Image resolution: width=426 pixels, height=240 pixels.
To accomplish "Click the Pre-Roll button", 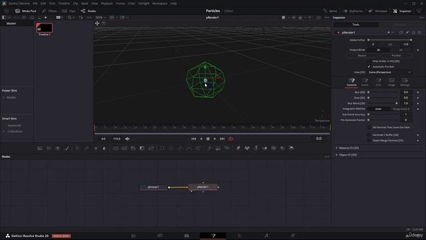I will [396, 55].
